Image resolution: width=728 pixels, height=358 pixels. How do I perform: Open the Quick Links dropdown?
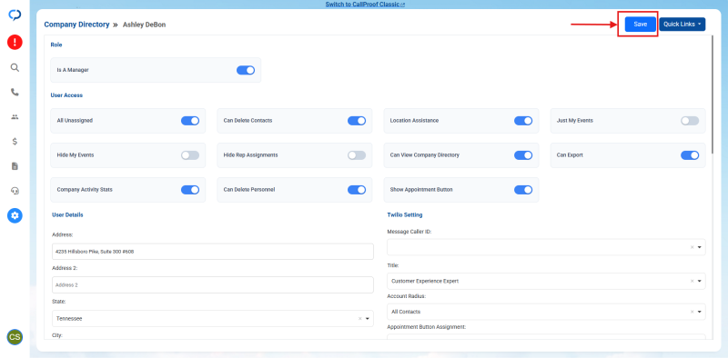pos(682,25)
